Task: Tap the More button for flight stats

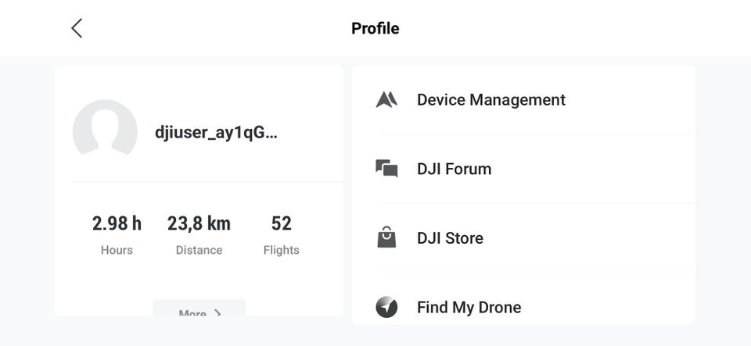Action: (199, 308)
